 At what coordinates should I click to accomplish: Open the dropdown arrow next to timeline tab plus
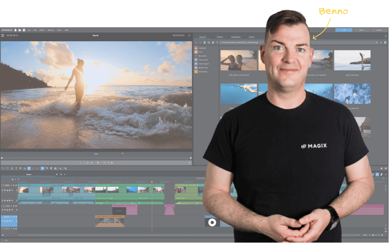(65, 175)
